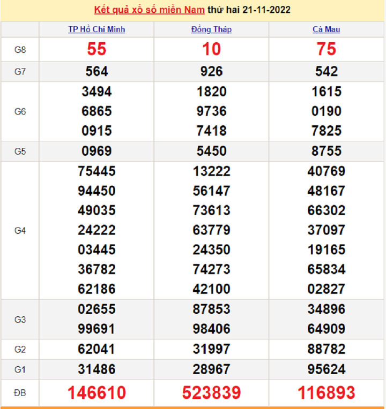The image size is (386, 409).
Task: Select the G2 number 31997
Action: click(x=211, y=350)
